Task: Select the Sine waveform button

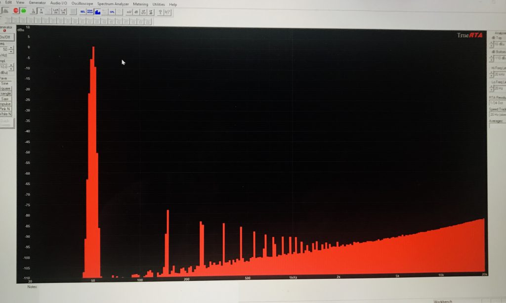Action: coord(5,83)
